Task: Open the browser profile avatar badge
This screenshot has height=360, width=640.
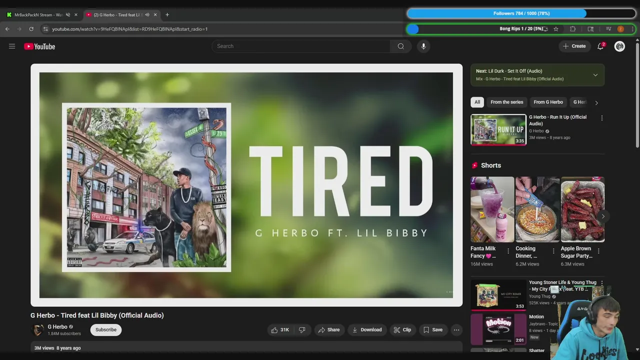Action: pyautogui.click(x=620, y=29)
